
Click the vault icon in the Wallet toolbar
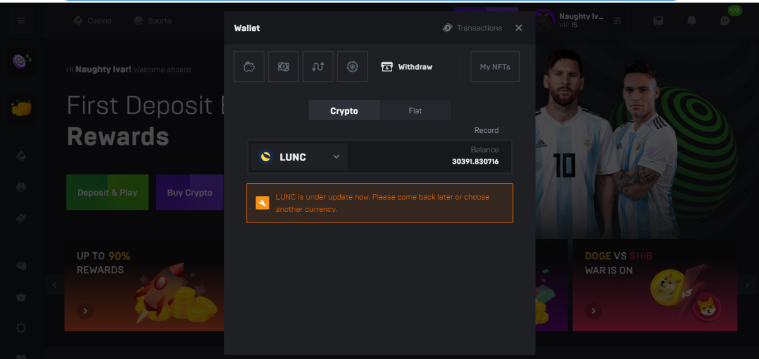[352, 67]
